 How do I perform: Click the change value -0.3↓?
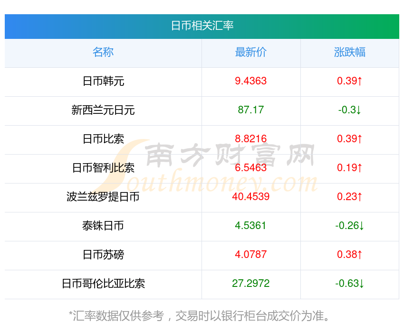pos(350,110)
